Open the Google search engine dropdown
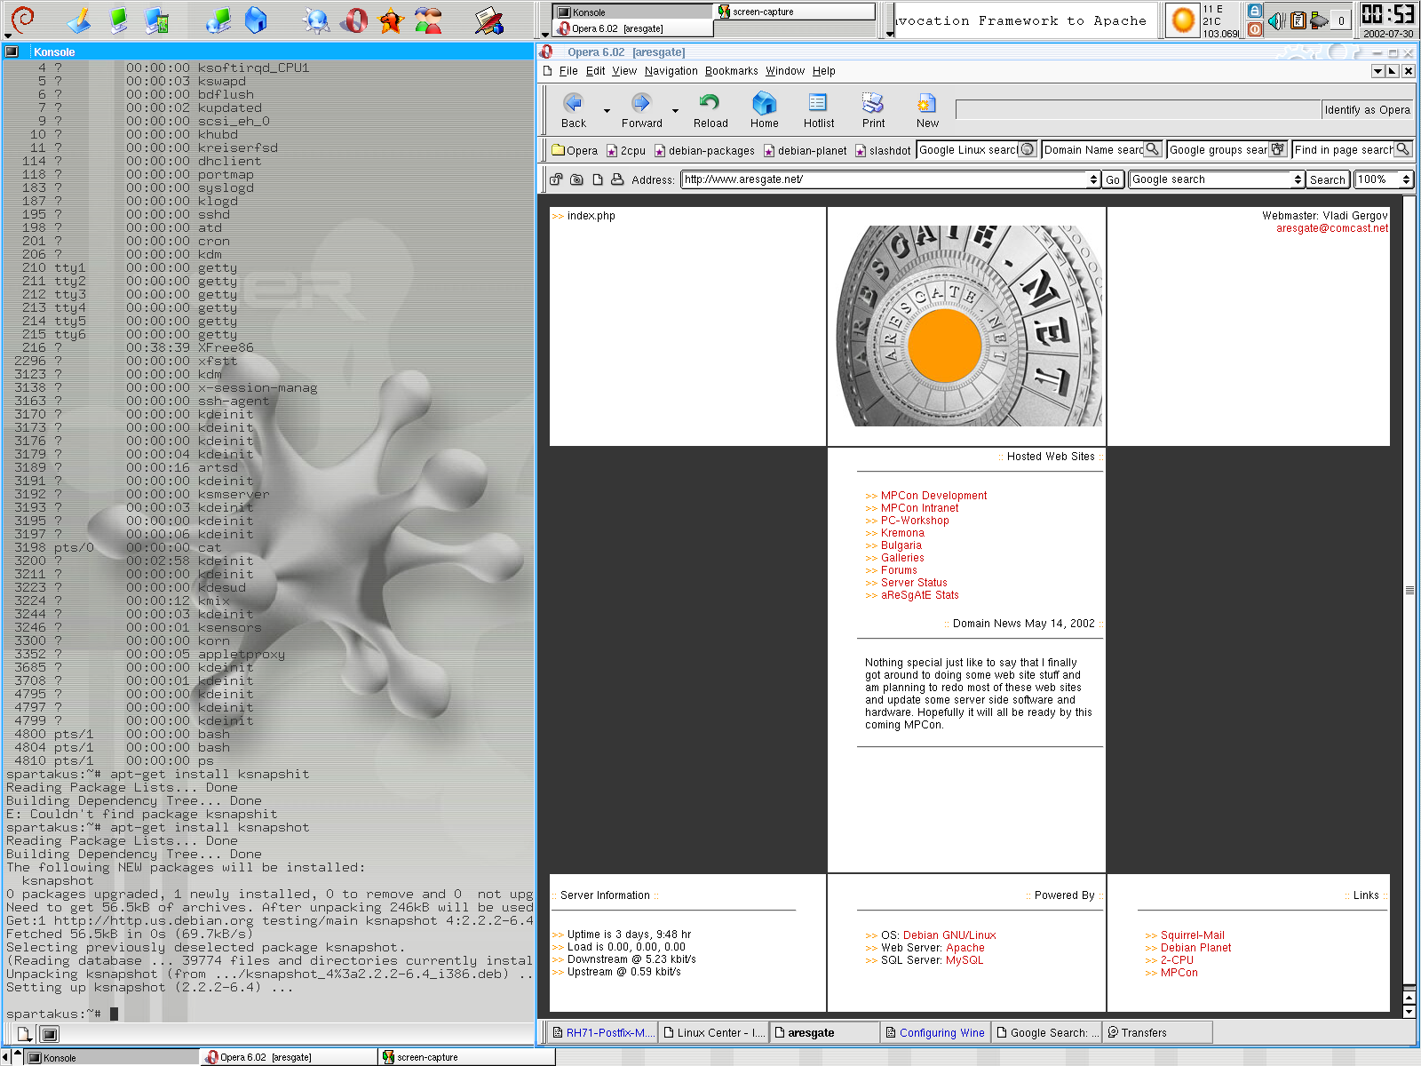Screen dimensions: 1421x1066 pos(1298,179)
